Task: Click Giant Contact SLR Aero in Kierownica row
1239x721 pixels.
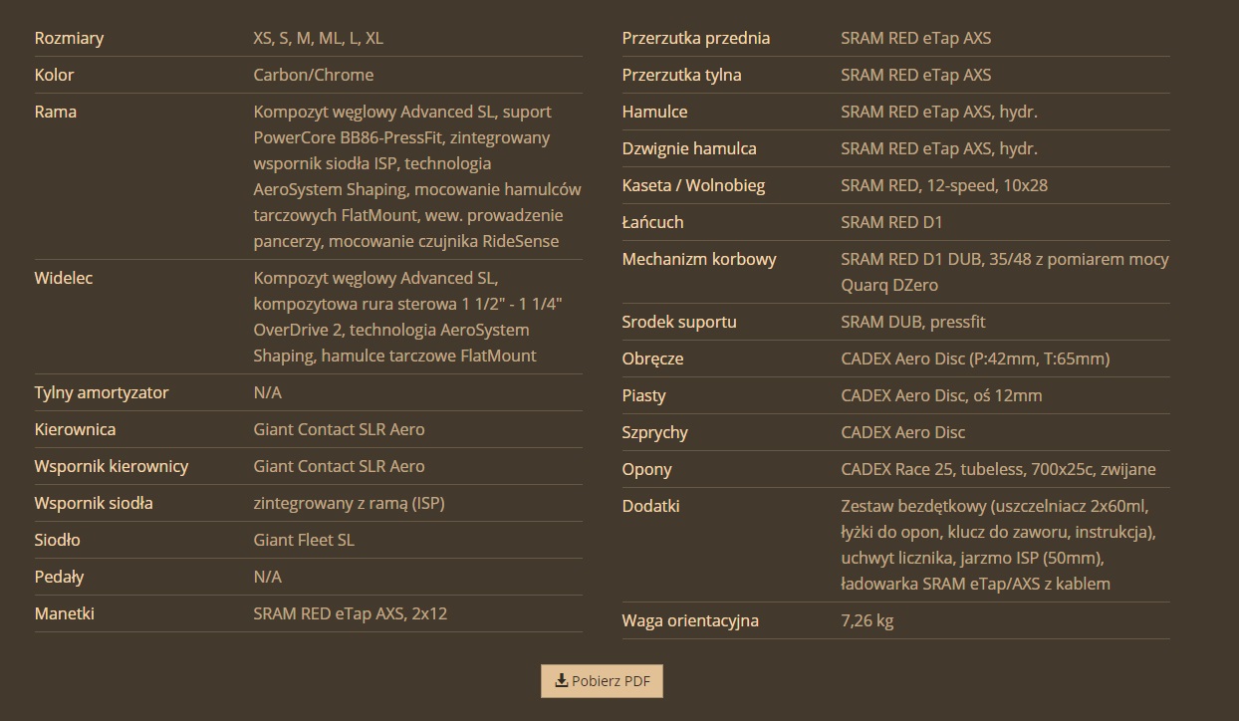Action: click(340, 429)
